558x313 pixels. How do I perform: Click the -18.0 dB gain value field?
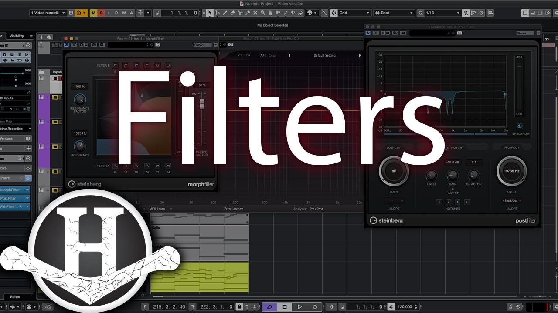[453, 163]
